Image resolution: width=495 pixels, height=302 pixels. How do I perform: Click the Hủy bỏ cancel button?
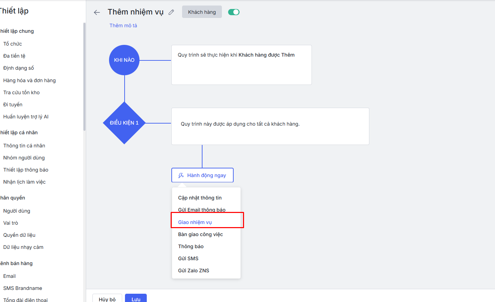(x=107, y=299)
